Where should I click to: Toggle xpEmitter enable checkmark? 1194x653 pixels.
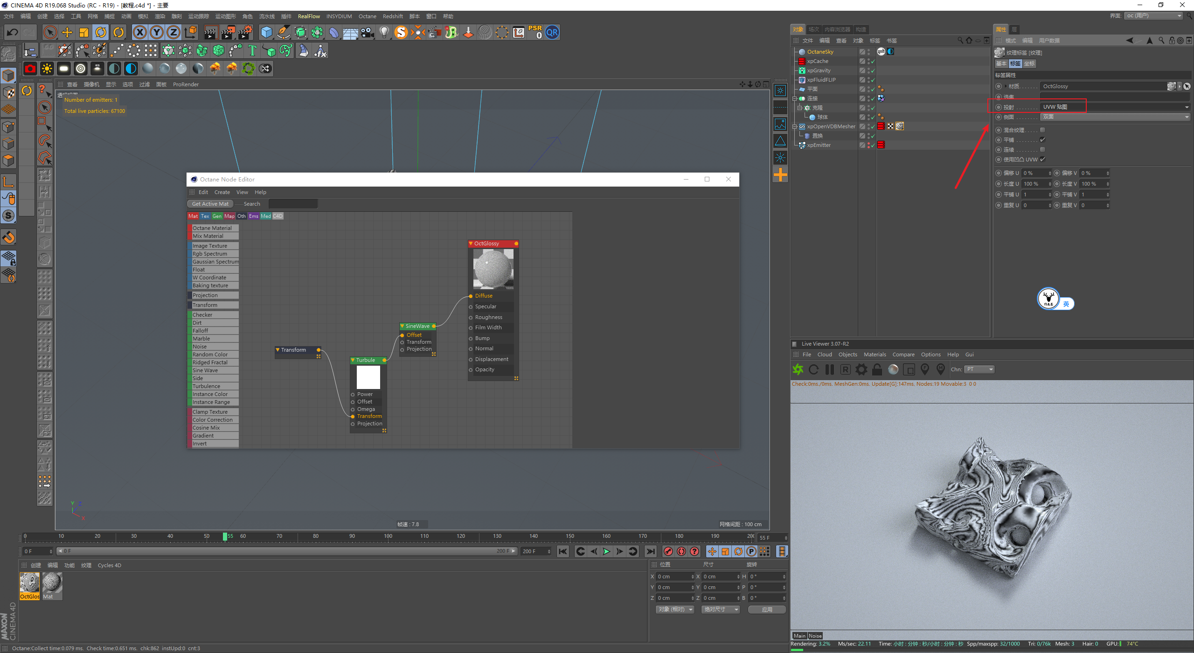(873, 145)
